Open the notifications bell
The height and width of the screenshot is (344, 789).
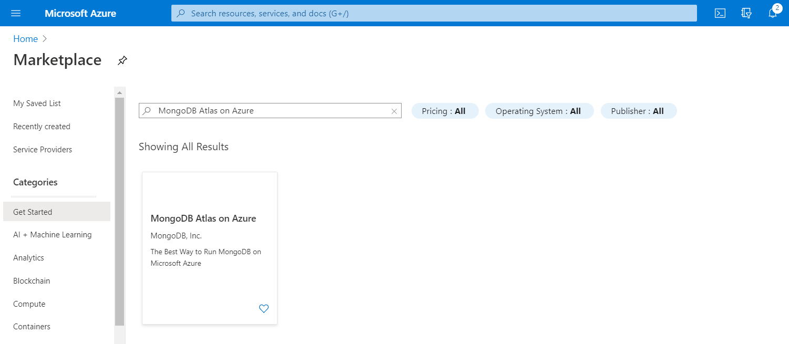[773, 13]
